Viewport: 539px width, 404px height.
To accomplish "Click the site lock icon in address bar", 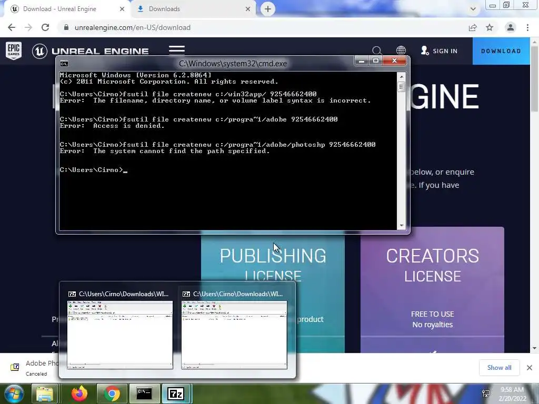I will [66, 27].
